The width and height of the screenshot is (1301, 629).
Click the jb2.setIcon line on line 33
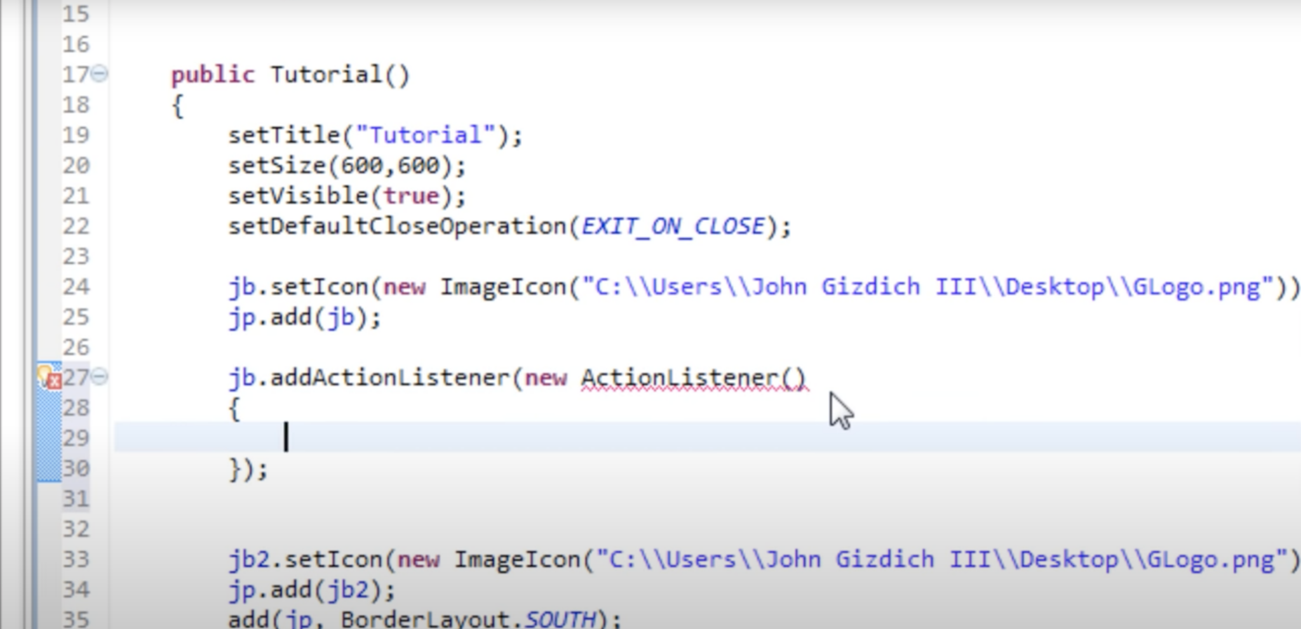pyautogui.click(x=764, y=560)
